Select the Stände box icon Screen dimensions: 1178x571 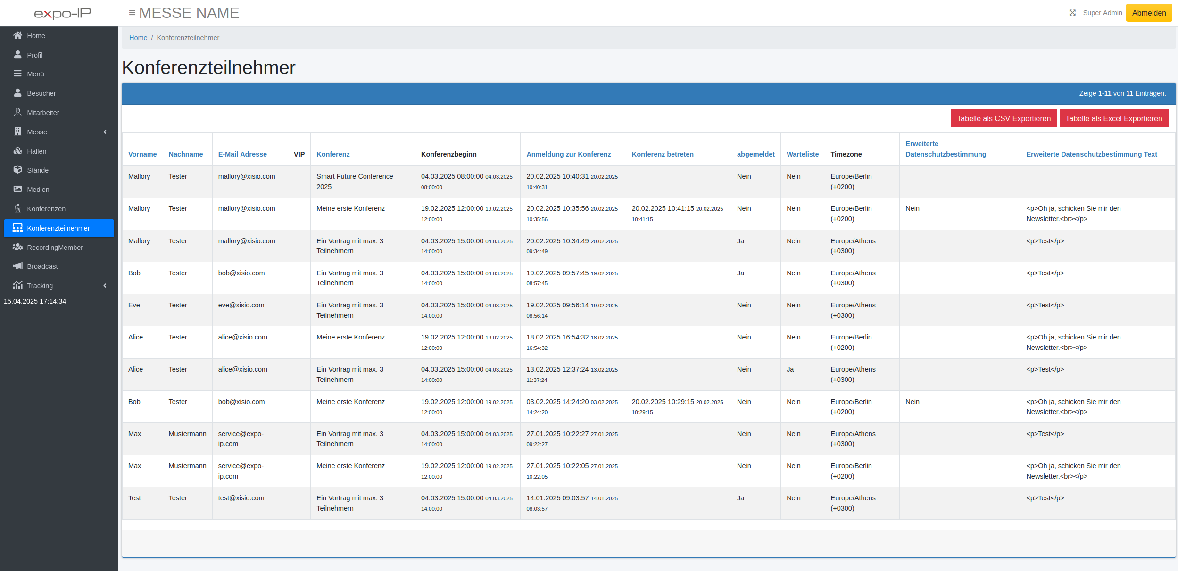click(18, 170)
